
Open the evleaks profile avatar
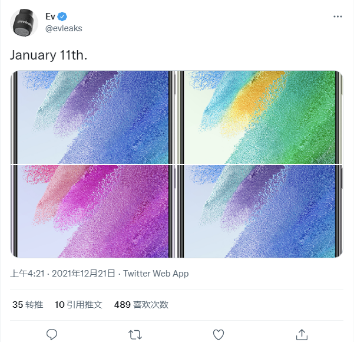(24, 24)
